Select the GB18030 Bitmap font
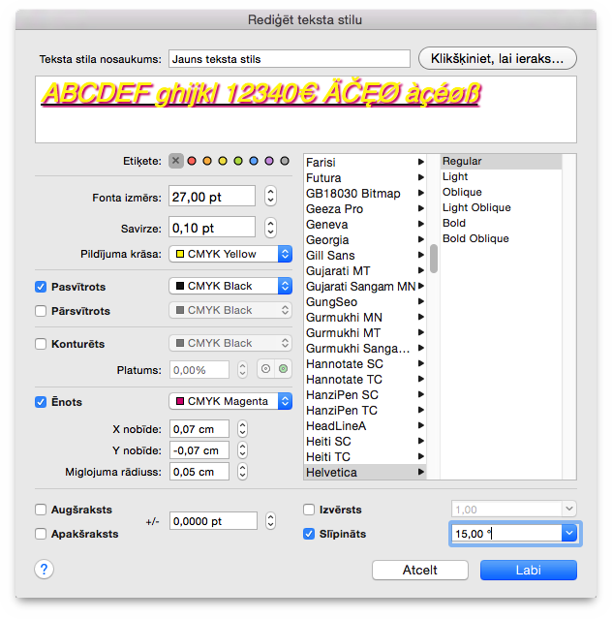 pos(365,193)
